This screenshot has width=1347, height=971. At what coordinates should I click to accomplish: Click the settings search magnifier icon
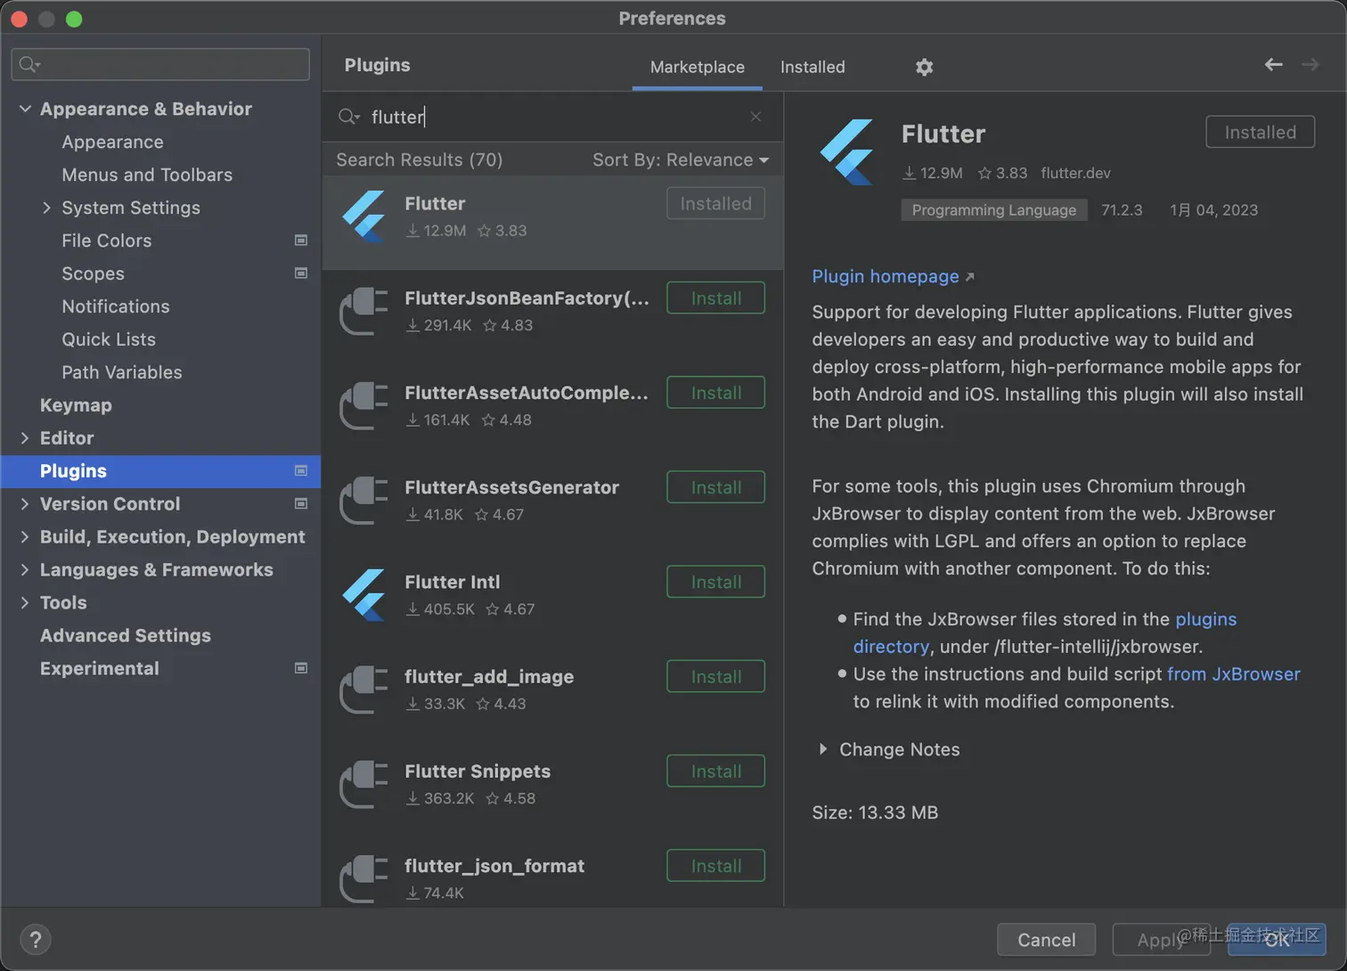[29, 64]
